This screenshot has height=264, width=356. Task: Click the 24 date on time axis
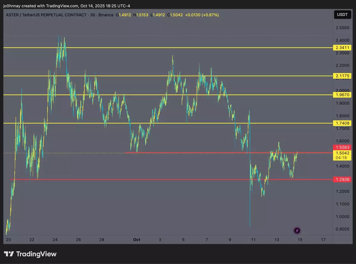coord(55,239)
